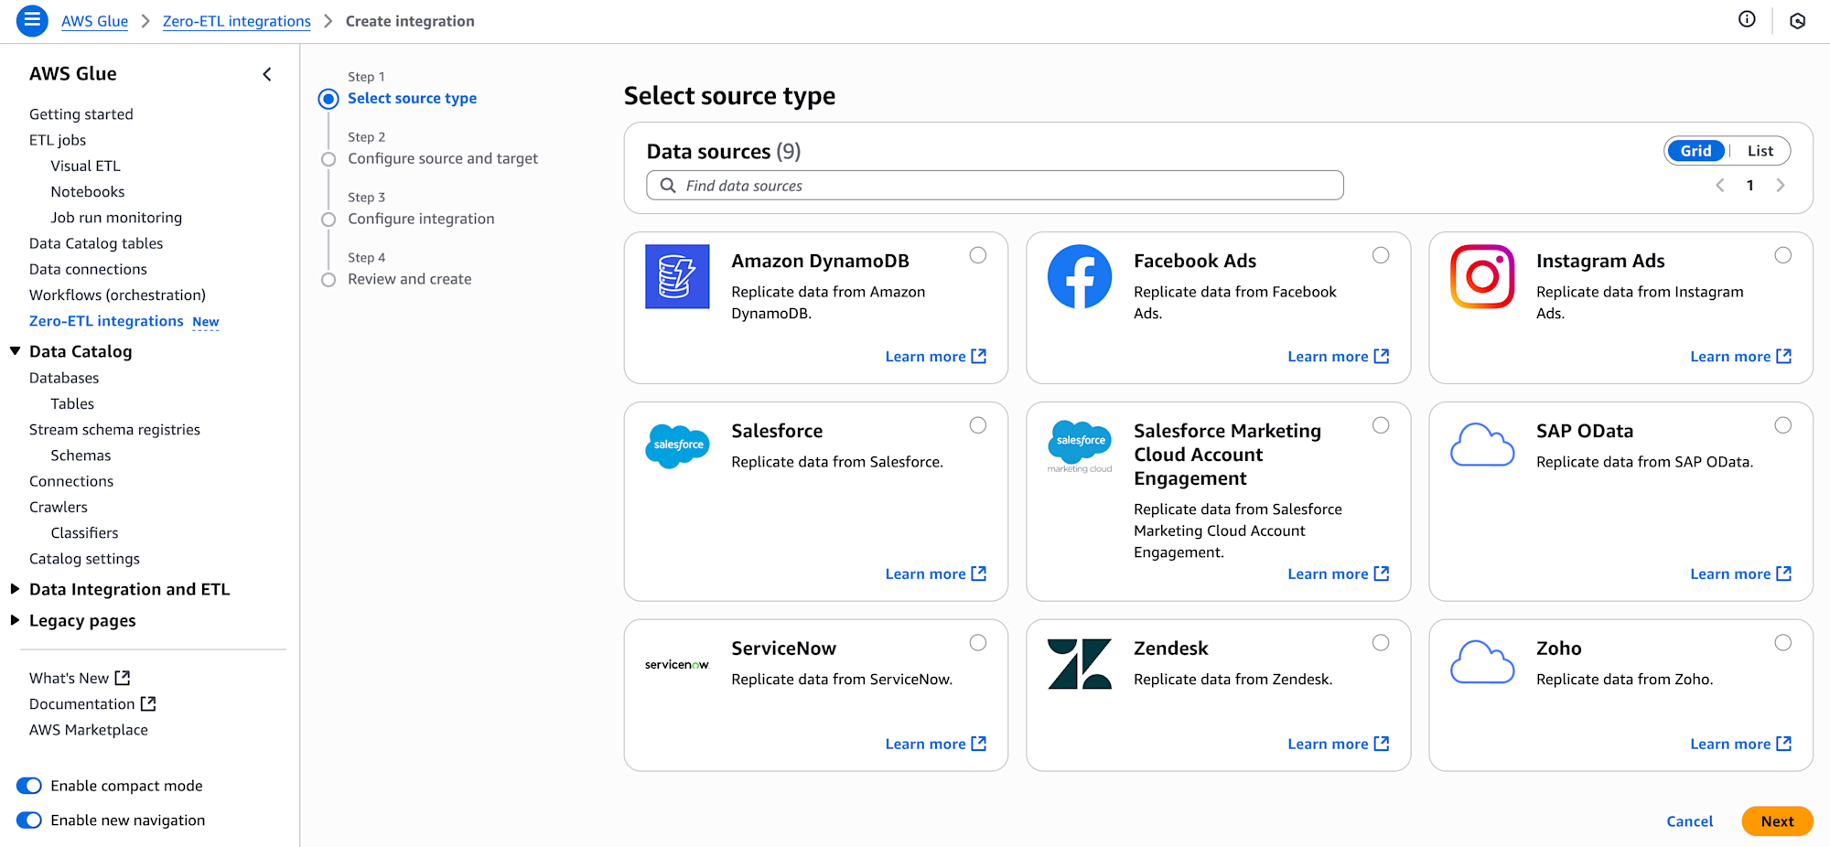1830x847 pixels.
Task: Click the Next button
Action: pyautogui.click(x=1777, y=821)
